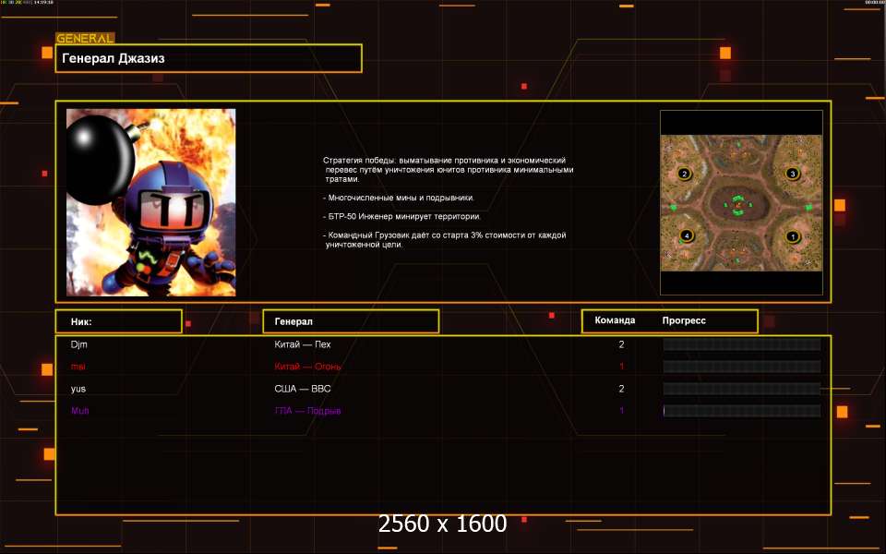Select player Djm in the list
The width and height of the screenshot is (886, 554).
(79, 344)
